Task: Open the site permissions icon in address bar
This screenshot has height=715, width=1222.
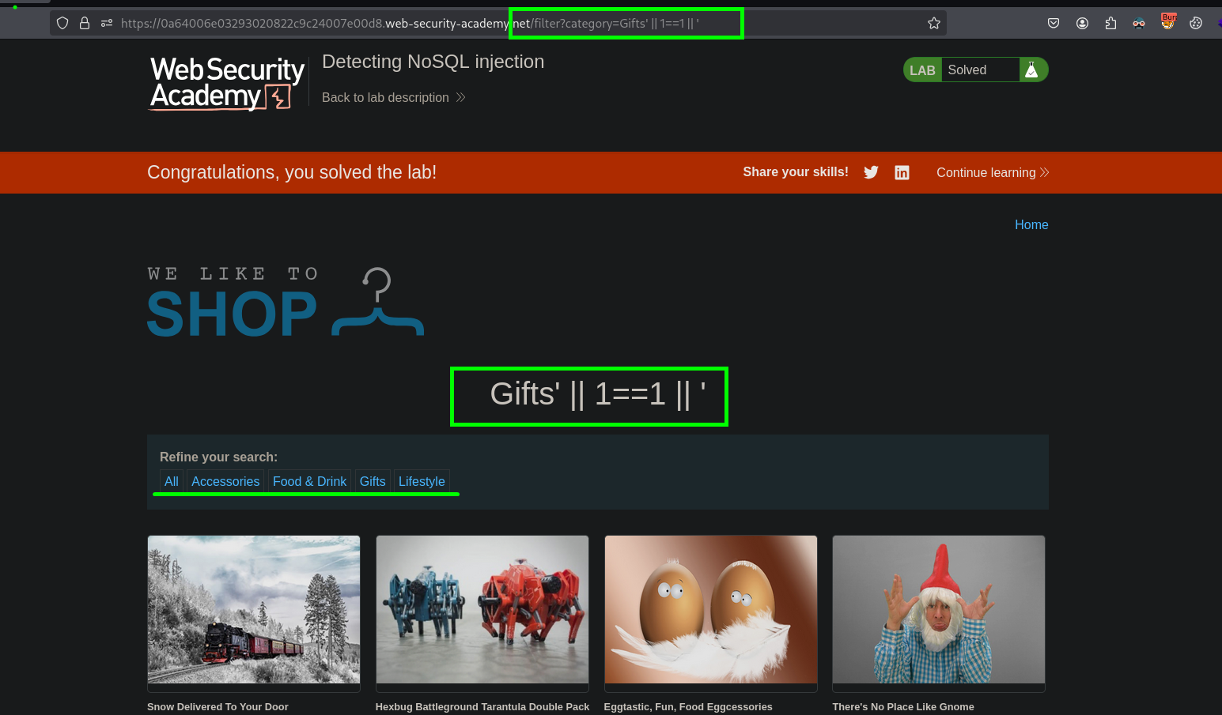Action: [x=107, y=23]
